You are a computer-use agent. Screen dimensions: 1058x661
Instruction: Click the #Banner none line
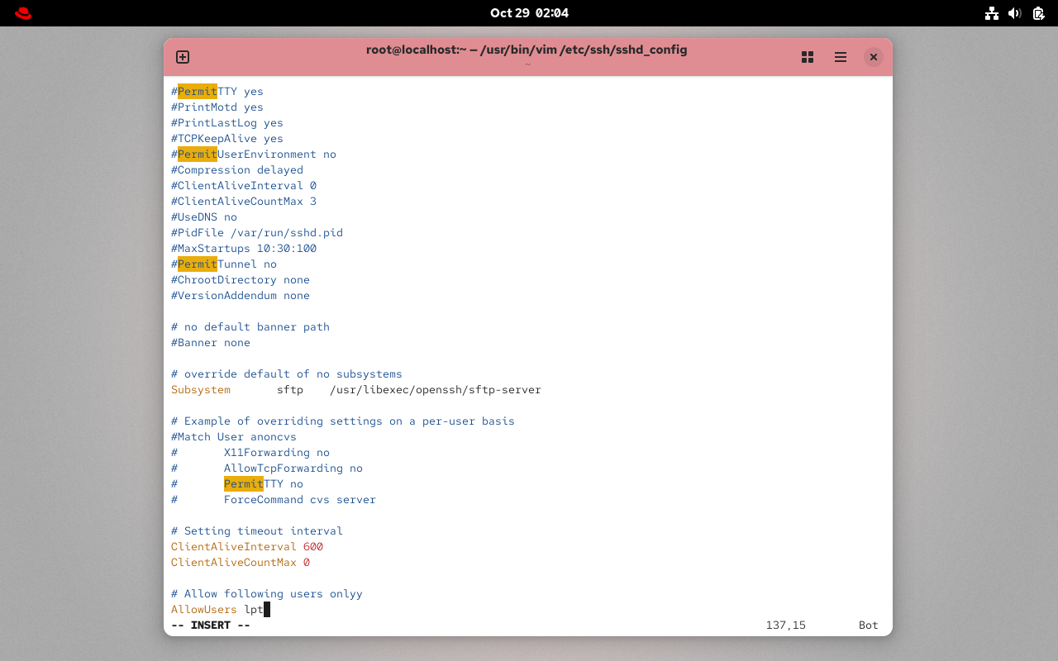tap(210, 342)
